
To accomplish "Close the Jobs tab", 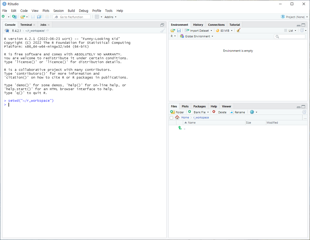I will tap(48, 25).
